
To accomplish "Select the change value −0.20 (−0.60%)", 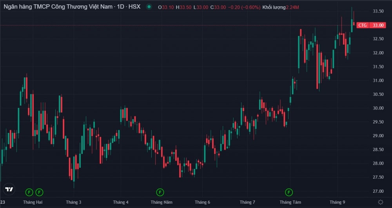I will (244, 7).
